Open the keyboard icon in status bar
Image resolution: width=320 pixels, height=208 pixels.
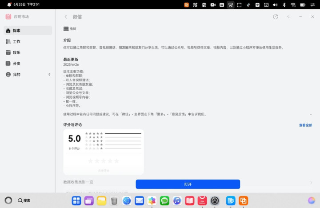tap(222, 5)
